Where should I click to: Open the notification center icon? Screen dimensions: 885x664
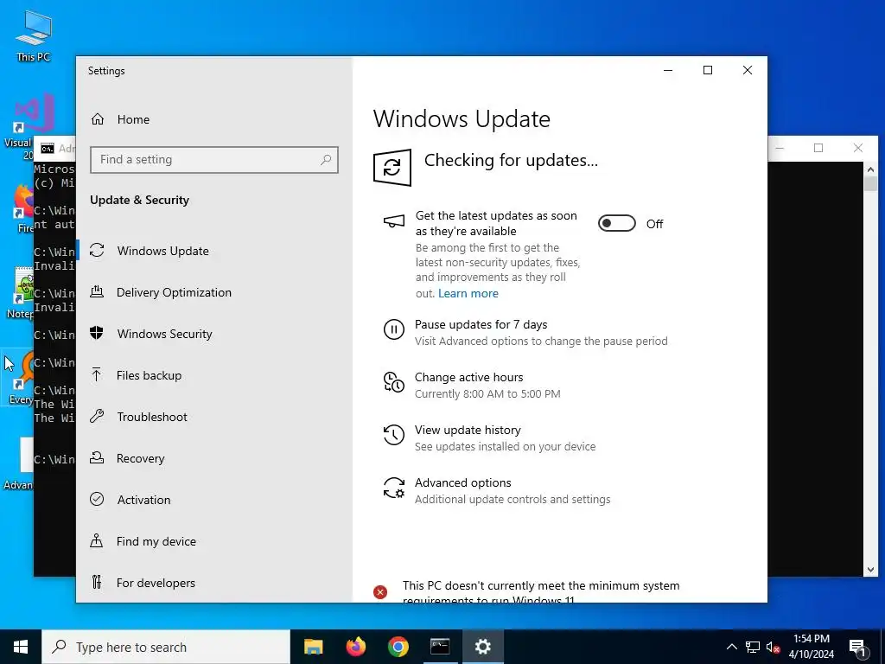coord(857,647)
